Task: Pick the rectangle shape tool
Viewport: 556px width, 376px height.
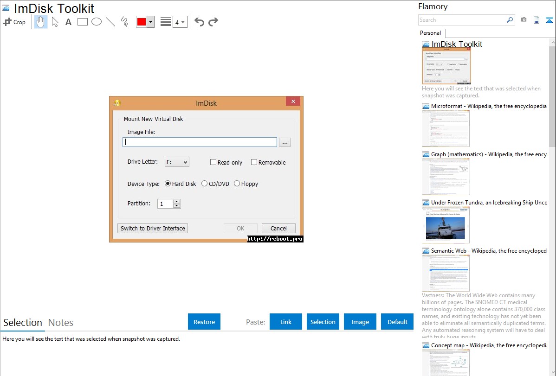Action: pyautogui.click(x=83, y=22)
